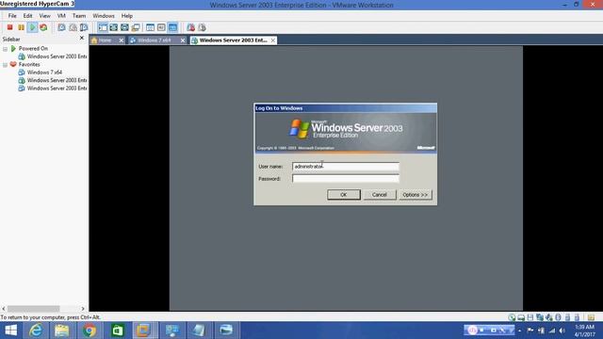Toggle the Show/Hide Sidebar toolbar icon
Image resolution: width=603 pixels, height=339 pixels.
click(103, 27)
